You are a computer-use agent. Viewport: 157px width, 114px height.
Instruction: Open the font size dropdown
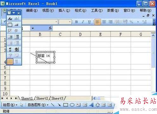pyautogui.click(x=70, y=22)
